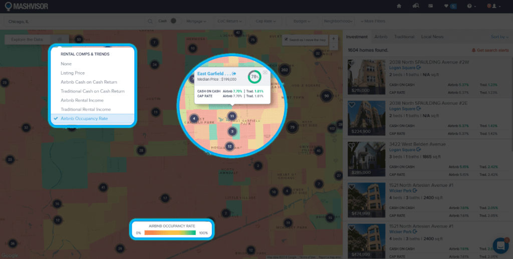Open the favorites heart icon in navbar
The image size is (513, 259).
point(446,6)
